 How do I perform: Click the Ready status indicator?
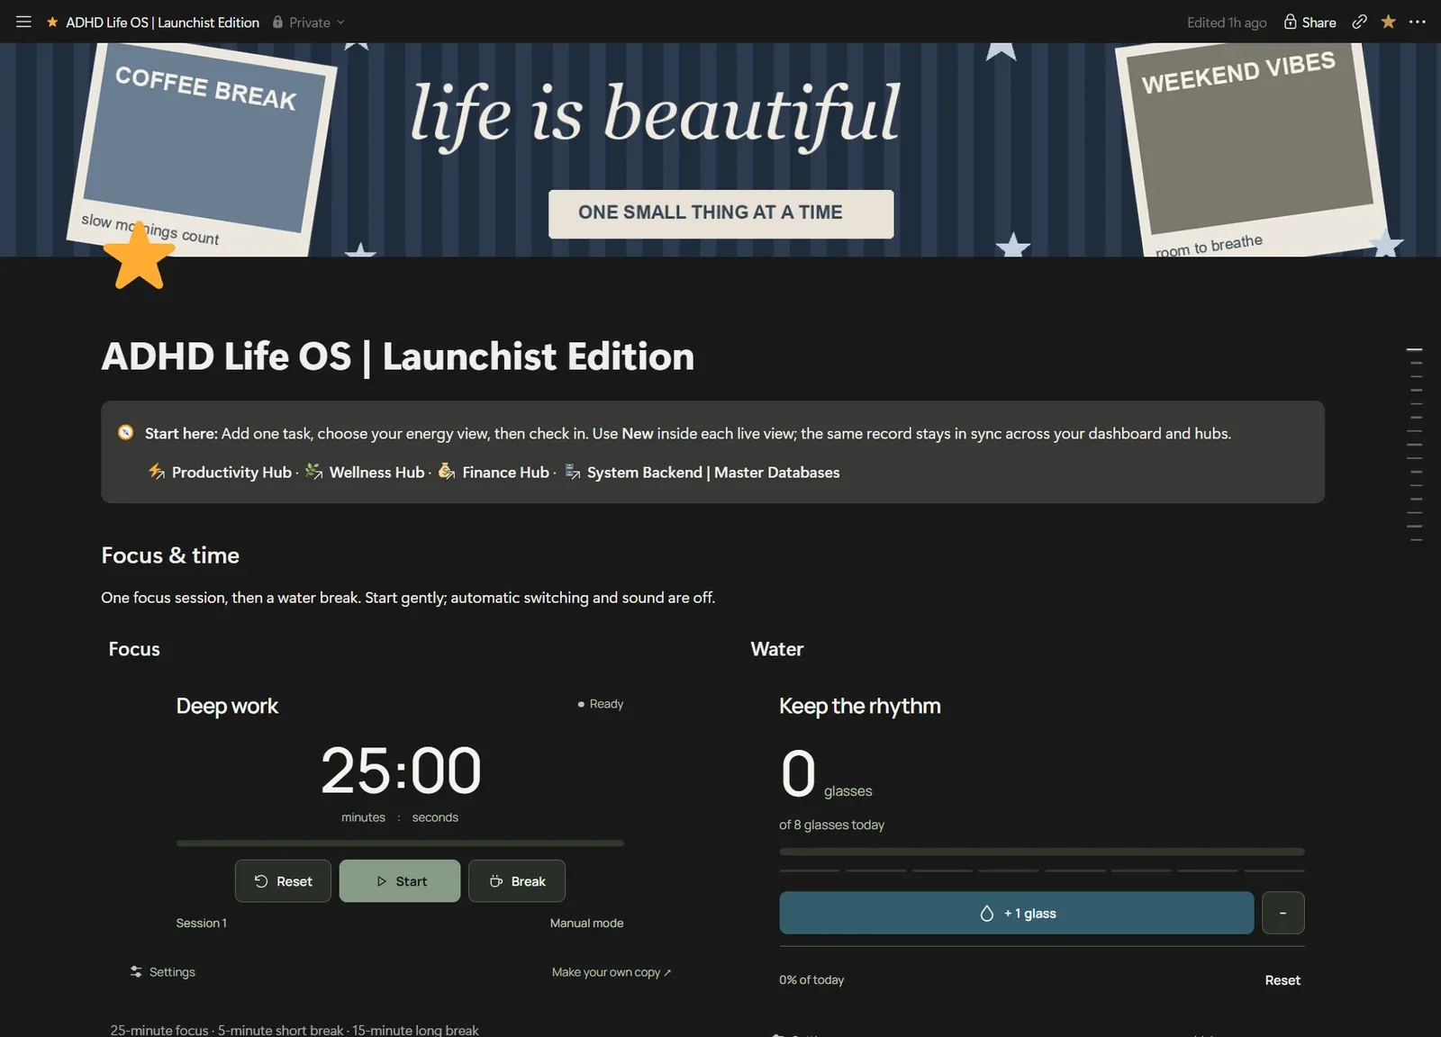pyautogui.click(x=601, y=704)
